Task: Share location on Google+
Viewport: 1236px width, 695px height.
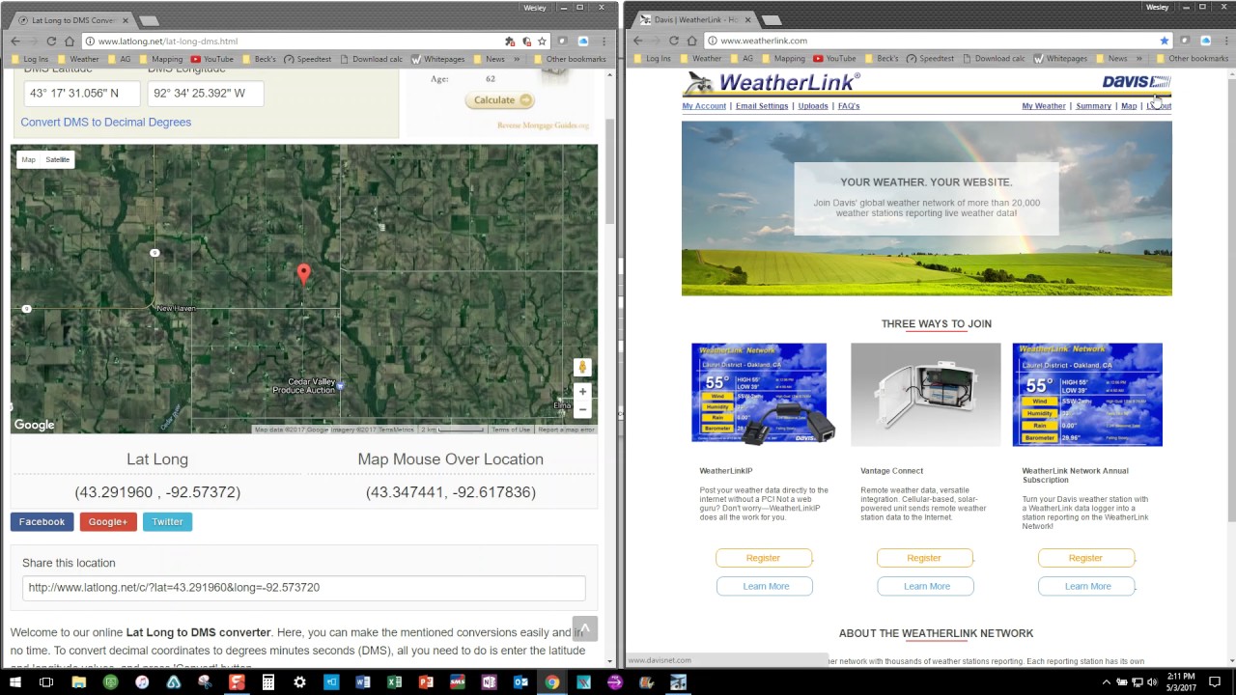Action: (x=108, y=522)
